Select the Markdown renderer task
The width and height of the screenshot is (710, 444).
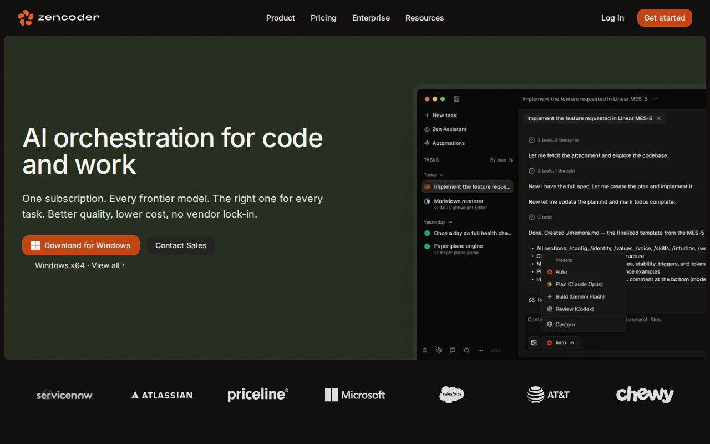tap(468, 204)
